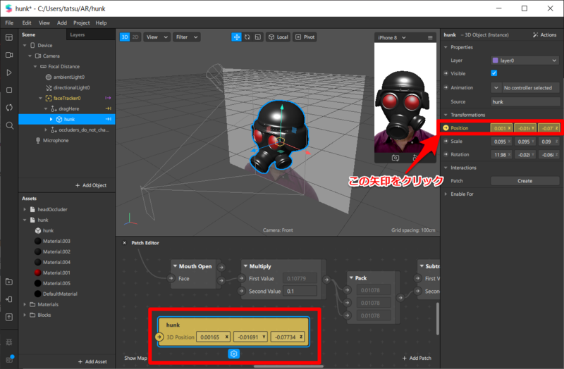
Task: Open the layout panel icon in left sidebar
Action: 9,37
